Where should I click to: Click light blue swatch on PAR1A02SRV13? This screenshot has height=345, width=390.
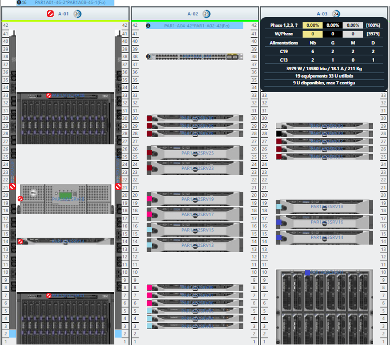149,245
